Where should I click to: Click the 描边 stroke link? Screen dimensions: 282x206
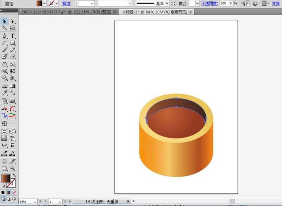67,3
